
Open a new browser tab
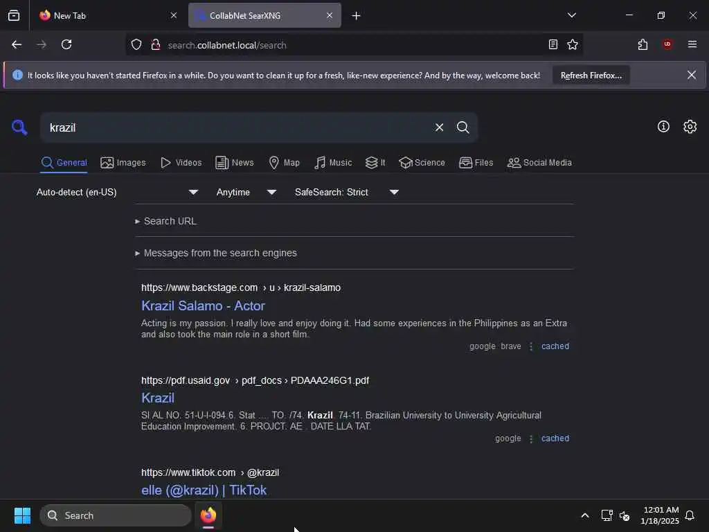(x=357, y=16)
